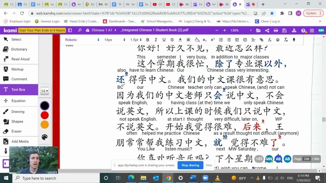The height and width of the screenshot is (183, 326).
Task: Toggle bold formatting
Action: tap(148, 40)
